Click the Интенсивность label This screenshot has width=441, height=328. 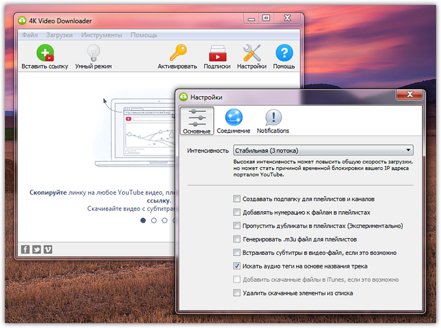point(208,150)
